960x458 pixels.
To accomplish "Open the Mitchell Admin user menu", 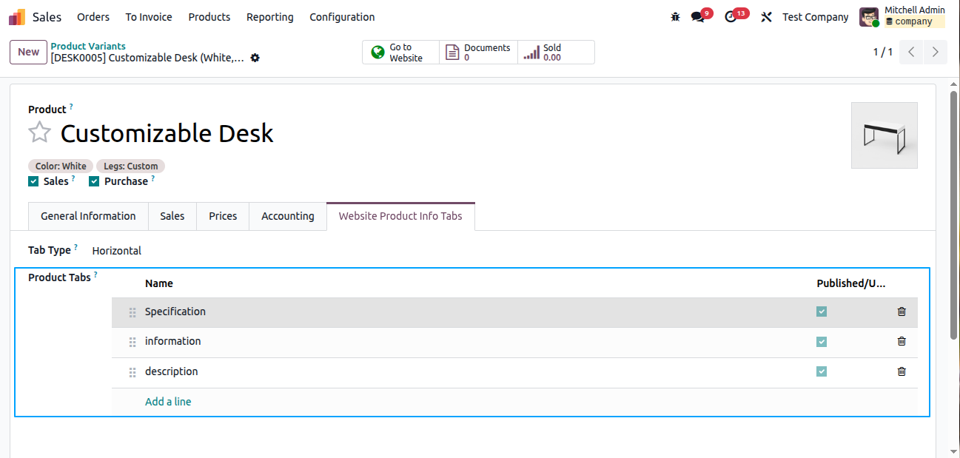I will pos(902,16).
